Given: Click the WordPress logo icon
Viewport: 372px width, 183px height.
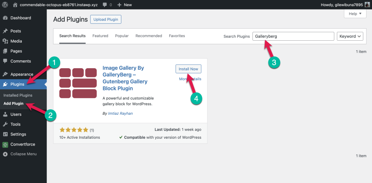Looking at the screenshot, I should [x=5, y=5].
